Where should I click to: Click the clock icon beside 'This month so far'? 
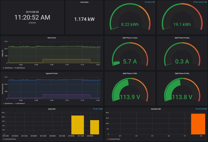(194, 2)
